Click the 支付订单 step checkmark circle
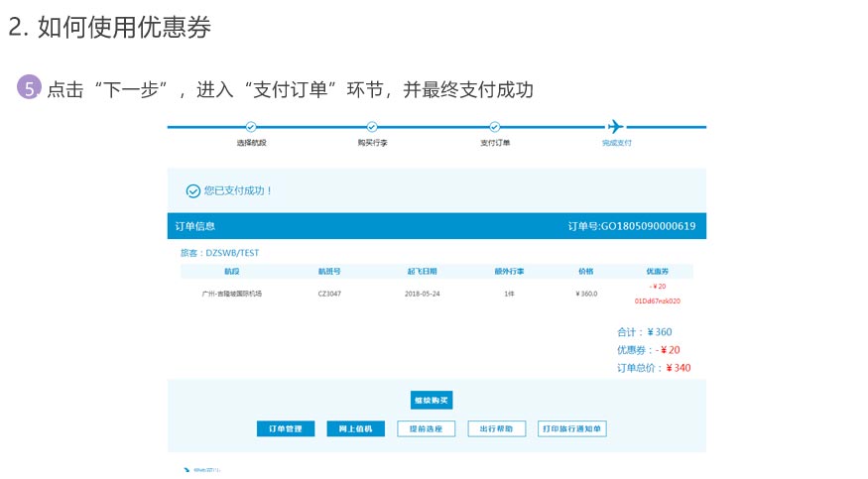The image size is (868, 479). [494, 127]
